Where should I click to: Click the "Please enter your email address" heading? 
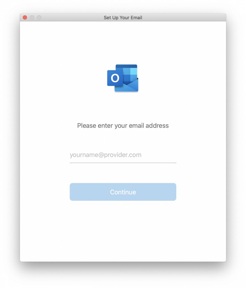pos(123,126)
